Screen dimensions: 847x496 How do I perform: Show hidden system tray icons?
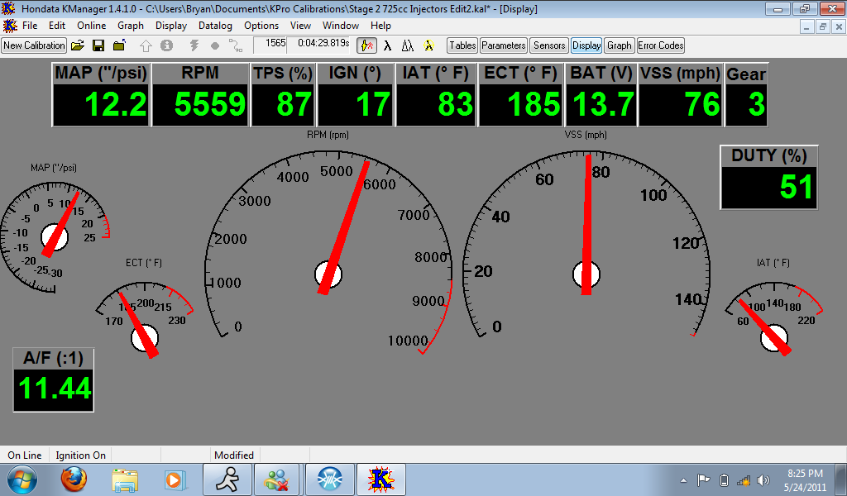(x=684, y=480)
